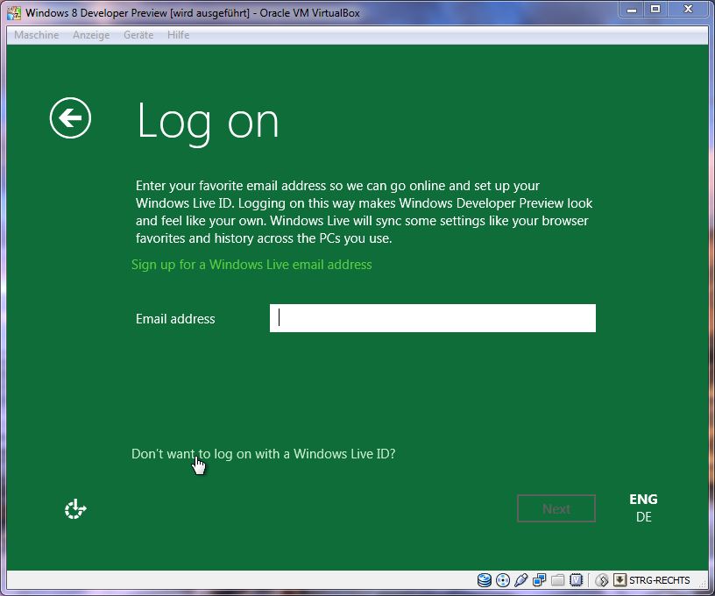Viewport: 715px width, 596px height.
Task: Close the VirtualBox window
Action: click(688, 10)
